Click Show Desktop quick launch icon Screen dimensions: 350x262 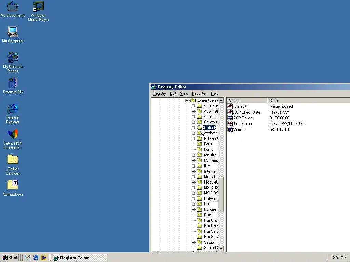pyautogui.click(x=27, y=258)
